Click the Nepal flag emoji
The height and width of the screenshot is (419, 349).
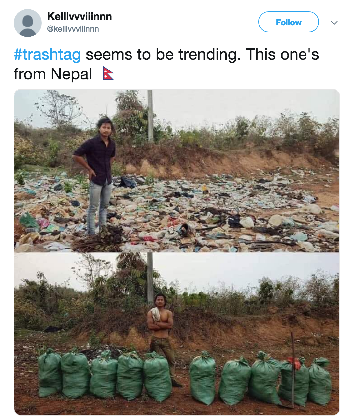click(108, 73)
